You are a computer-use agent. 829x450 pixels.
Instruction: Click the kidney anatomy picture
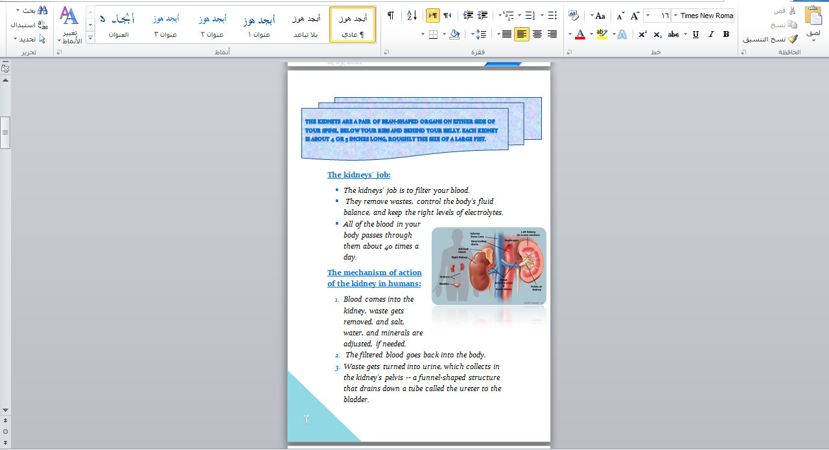(489, 265)
